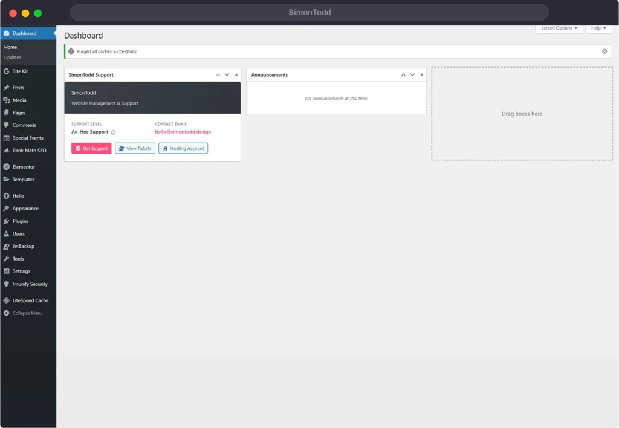Click the LiteSpeed Cache diamond icon
The height and width of the screenshot is (428, 619).
click(6, 300)
